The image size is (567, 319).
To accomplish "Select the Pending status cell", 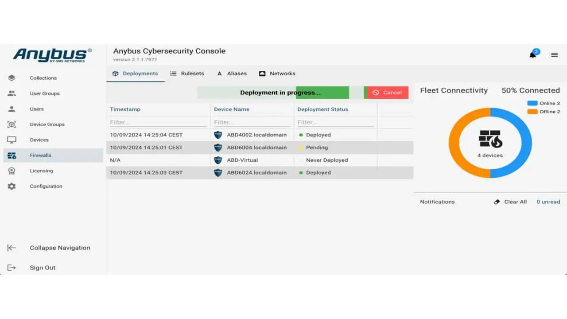I will tap(335, 148).
